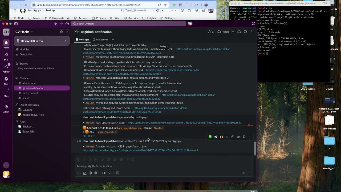Open attachment plus in composer
Image resolution: width=341 pixels, height=192 pixels.
pos(79,173)
